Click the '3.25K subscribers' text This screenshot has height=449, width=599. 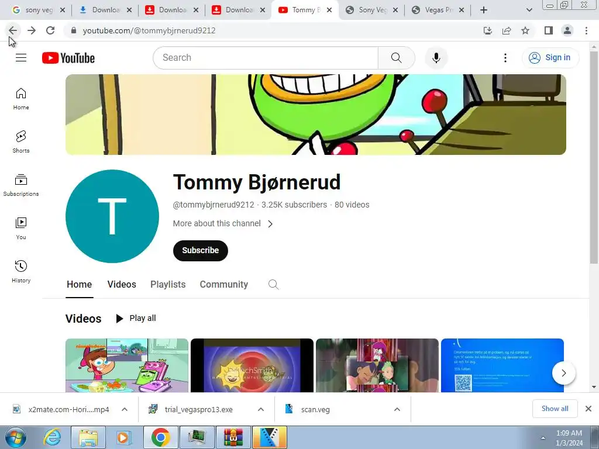(x=294, y=205)
